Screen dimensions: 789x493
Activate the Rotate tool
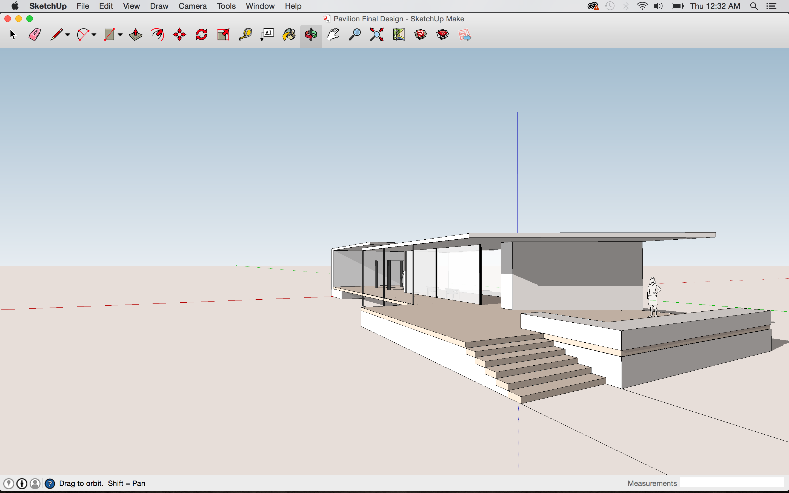[x=201, y=34]
